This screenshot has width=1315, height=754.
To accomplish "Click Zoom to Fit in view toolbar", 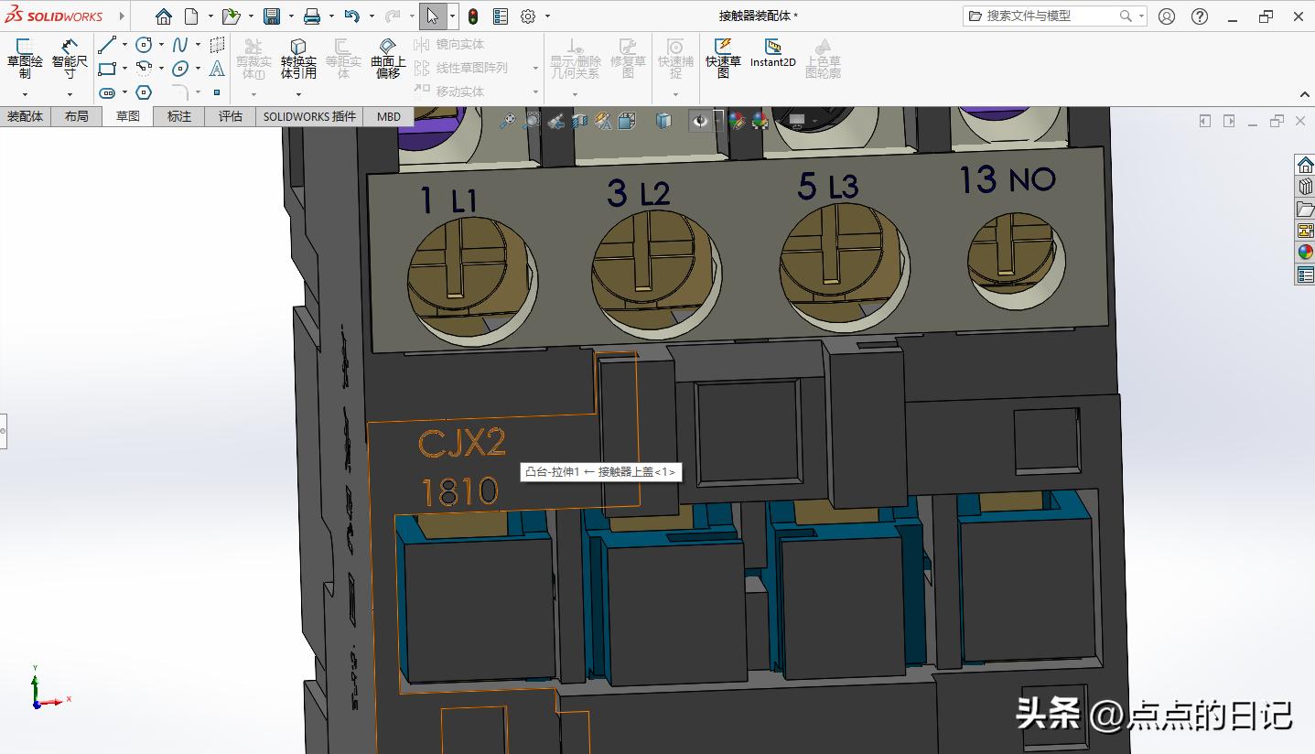I will [x=508, y=121].
